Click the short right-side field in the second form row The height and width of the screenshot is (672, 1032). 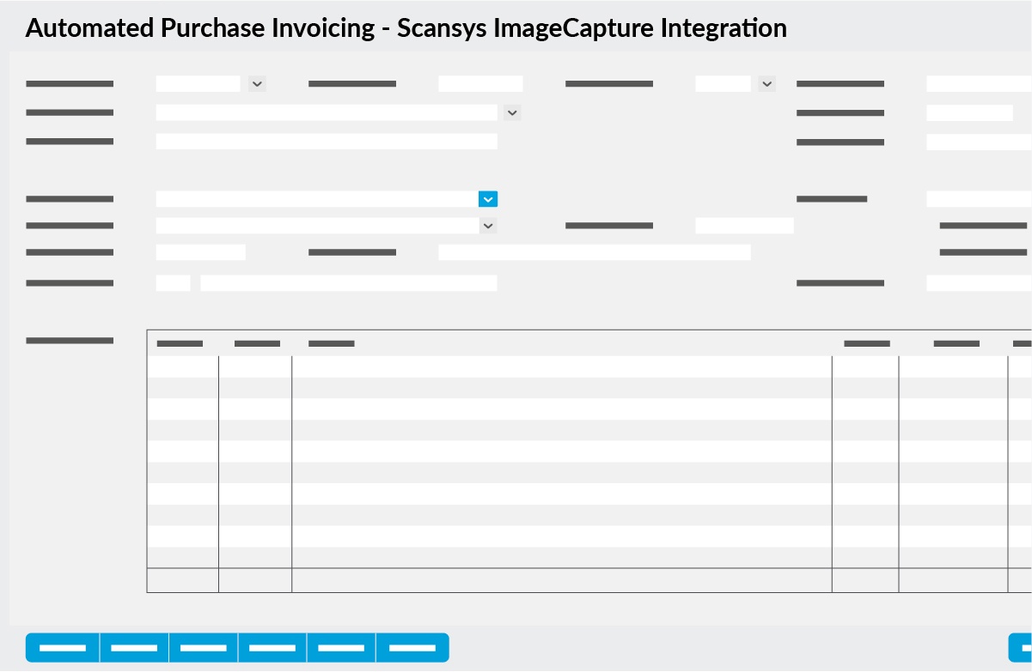coord(969,113)
